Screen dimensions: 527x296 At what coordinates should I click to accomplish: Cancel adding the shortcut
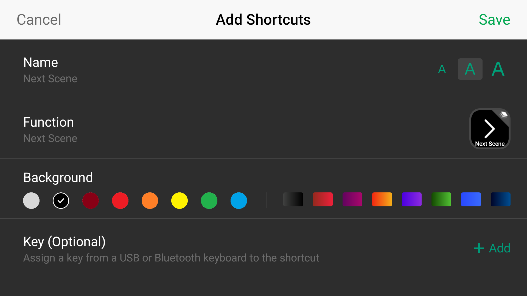pos(39,20)
